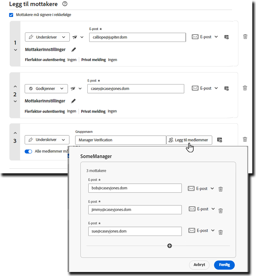Edit Mottakerinnstillinger for recipient 1

pos(73,50)
